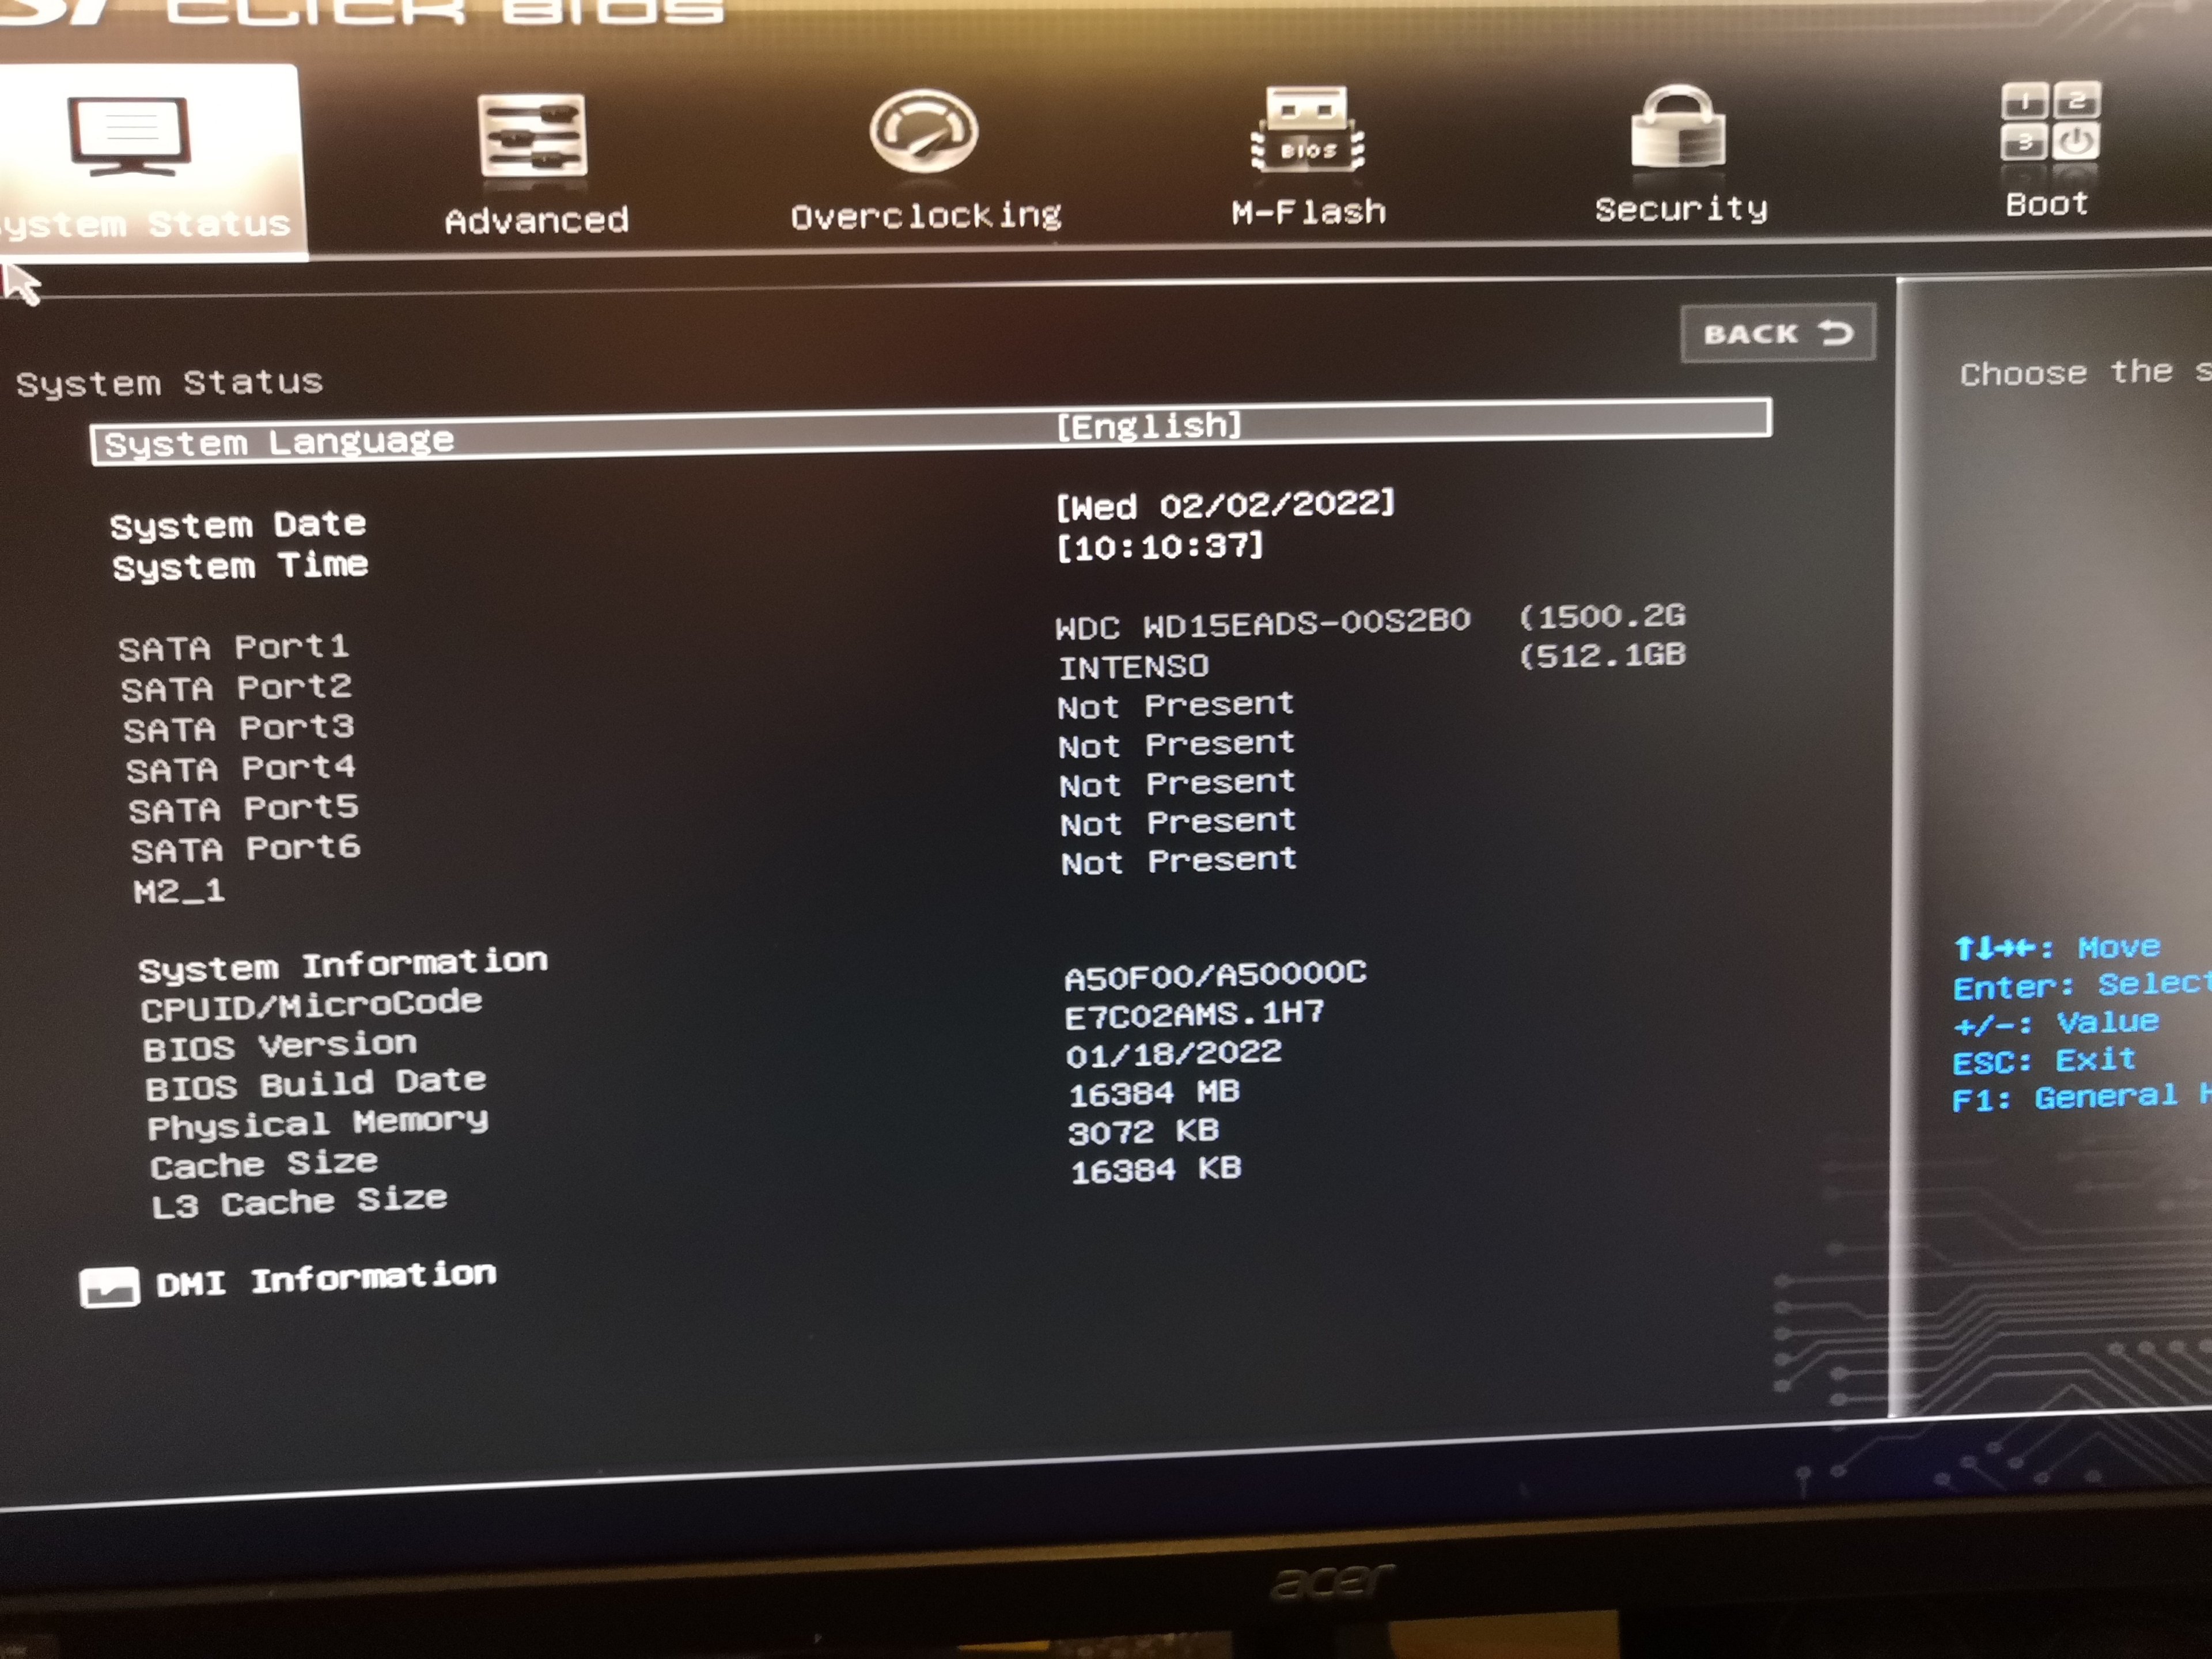Edit the System Date value field

1224,506
